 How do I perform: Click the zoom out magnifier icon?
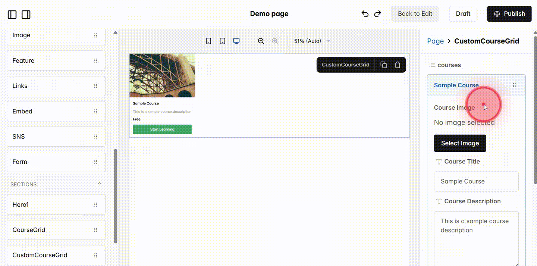pyautogui.click(x=261, y=41)
